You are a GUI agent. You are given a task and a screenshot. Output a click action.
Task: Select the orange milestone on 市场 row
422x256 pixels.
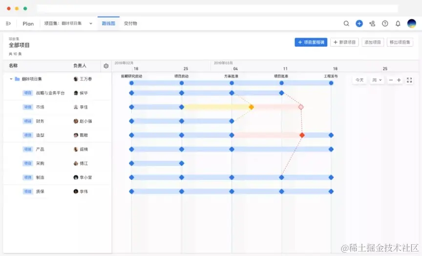click(x=251, y=107)
